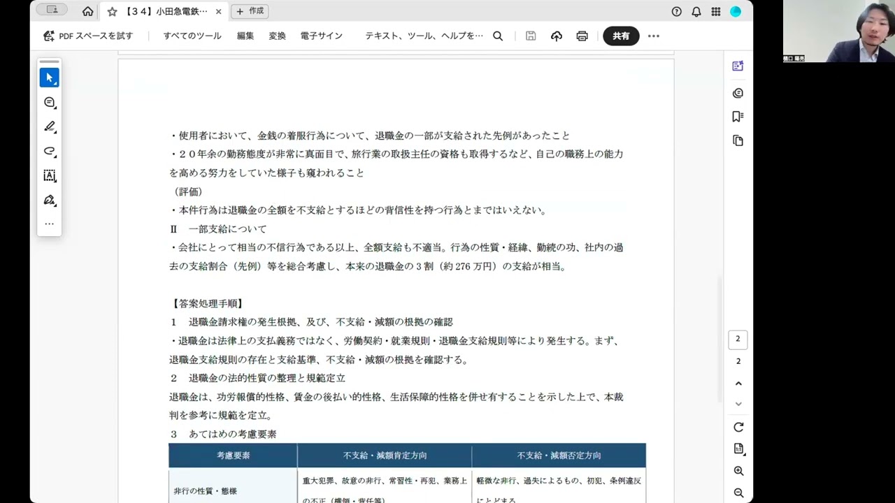Click the print icon
This screenshot has height=503, width=895.
pyautogui.click(x=582, y=36)
